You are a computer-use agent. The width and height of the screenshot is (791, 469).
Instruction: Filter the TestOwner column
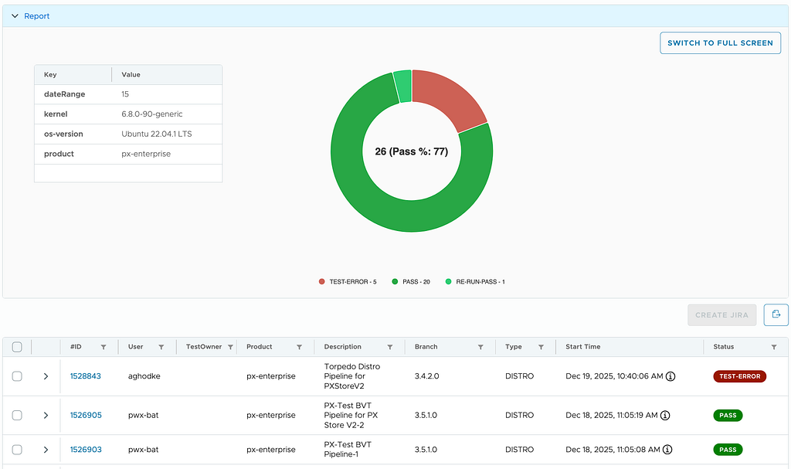pos(230,348)
